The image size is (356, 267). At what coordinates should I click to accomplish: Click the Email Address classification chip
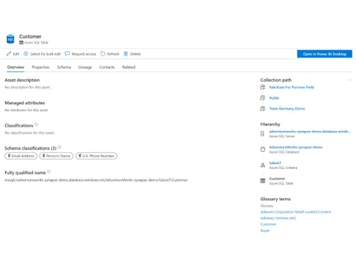tap(21, 156)
